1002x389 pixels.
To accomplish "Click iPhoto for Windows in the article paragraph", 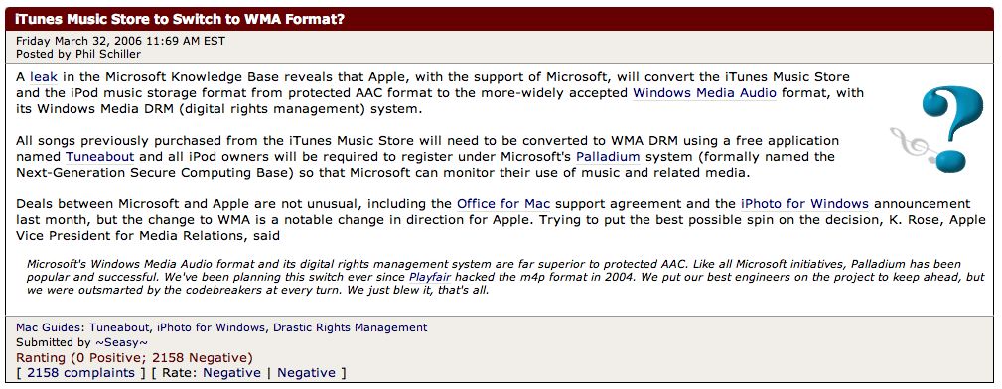I will click(x=804, y=205).
